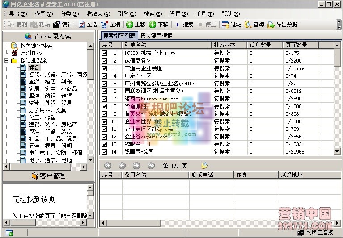Collapse the 按行业搜索 tree node
343x238 pixels.
(6, 60)
